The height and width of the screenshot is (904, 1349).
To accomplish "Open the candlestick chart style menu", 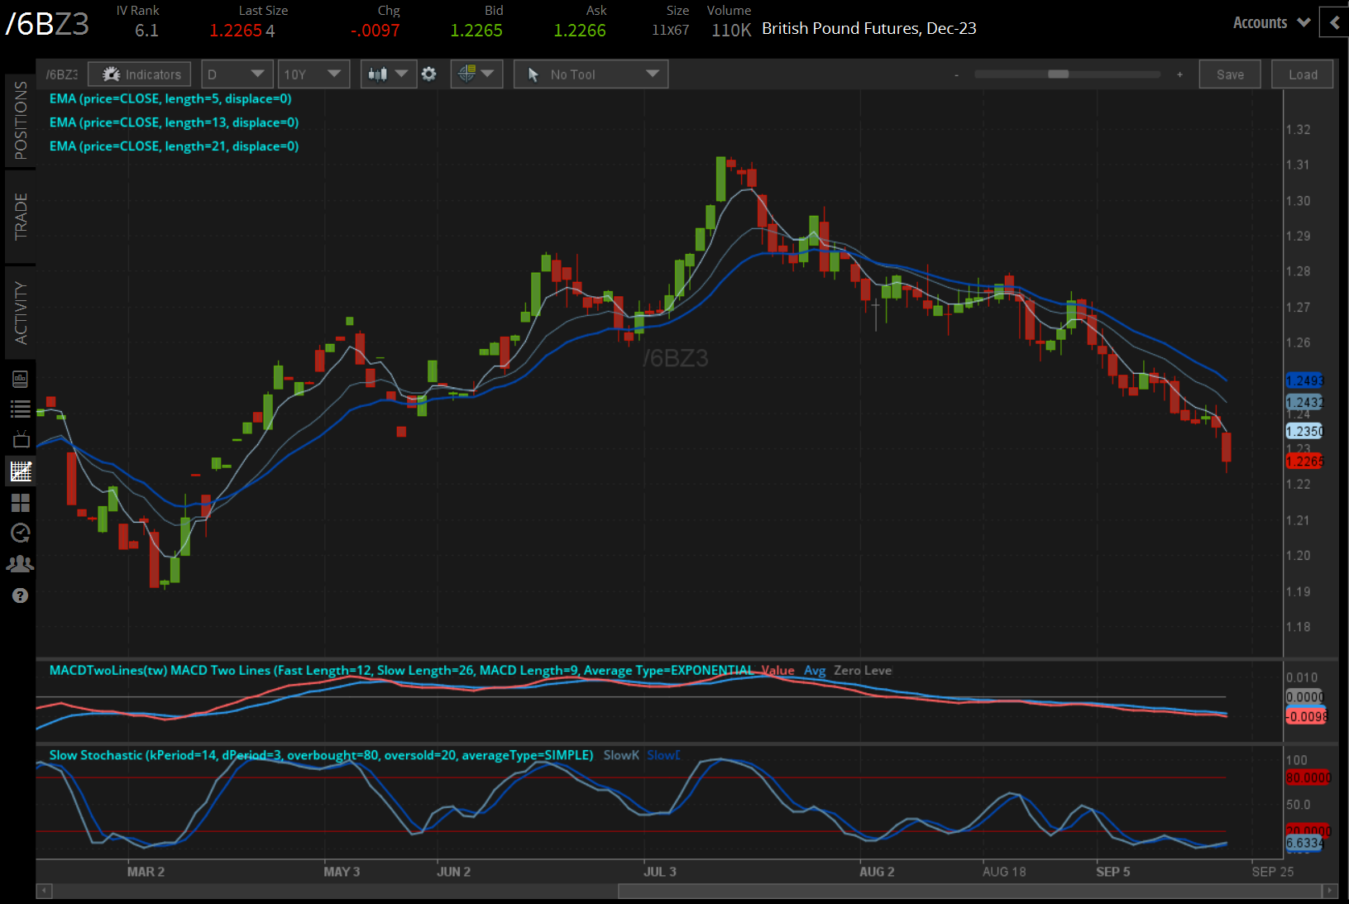I will (x=387, y=74).
